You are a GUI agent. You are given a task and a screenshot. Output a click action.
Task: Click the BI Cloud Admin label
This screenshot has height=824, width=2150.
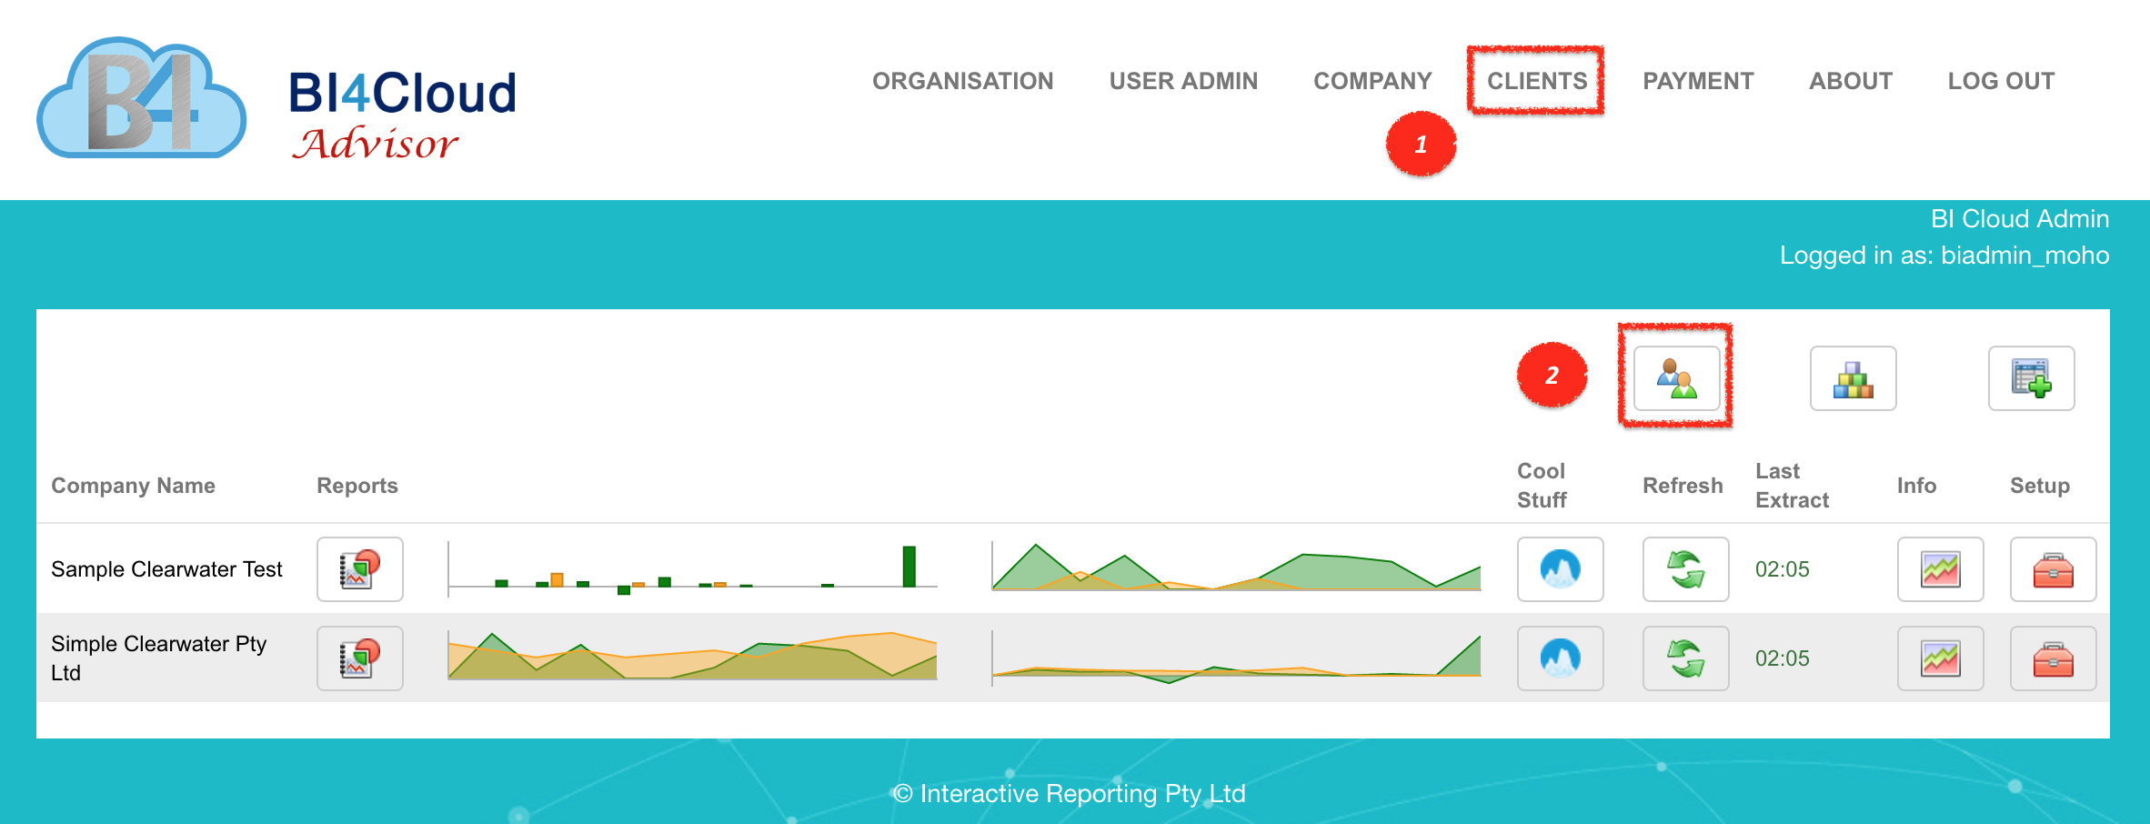coord(2020,219)
